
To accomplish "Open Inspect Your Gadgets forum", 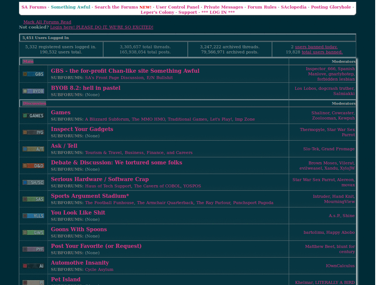I will tap(82, 129).
